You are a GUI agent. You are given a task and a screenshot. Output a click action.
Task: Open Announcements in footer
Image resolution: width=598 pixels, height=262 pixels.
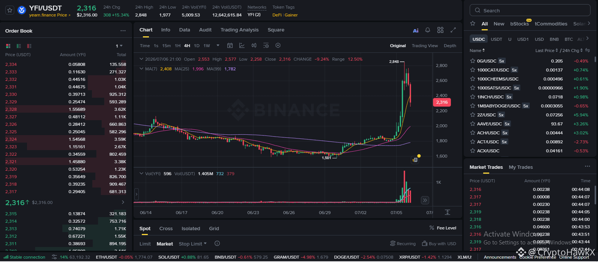(x=500, y=257)
